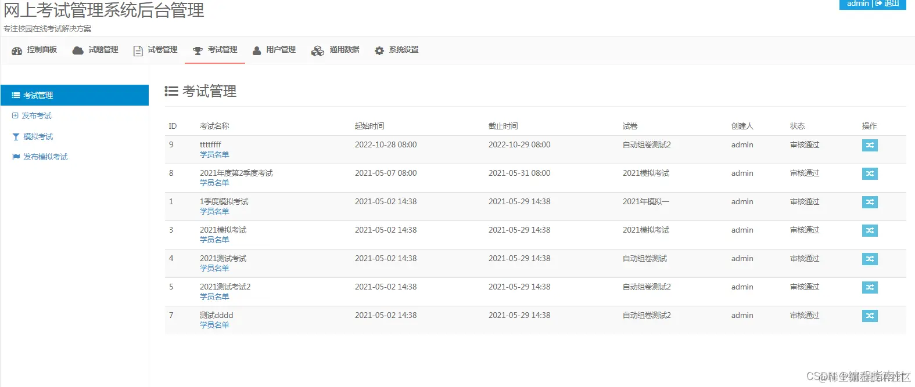Click the exam name 1季度模拟考试
The width and height of the screenshot is (915, 387).
coord(224,201)
